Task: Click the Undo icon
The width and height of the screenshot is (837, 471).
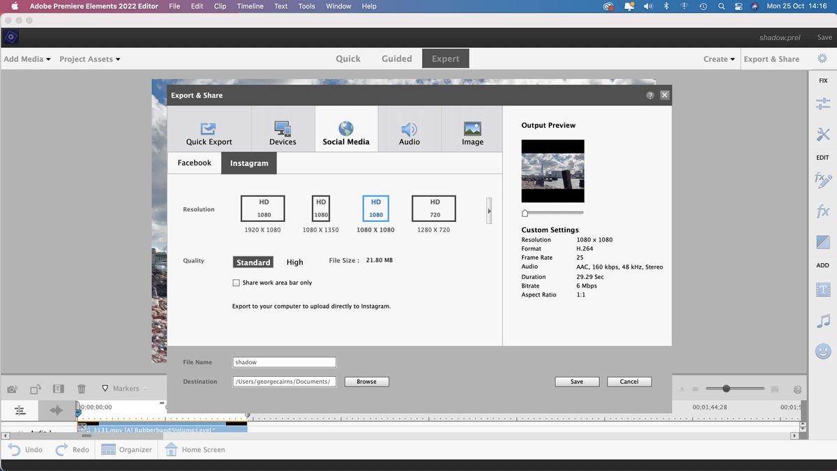Action: coord(15,449)
